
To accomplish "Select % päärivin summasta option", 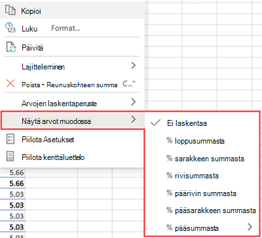I will (202, 193).
